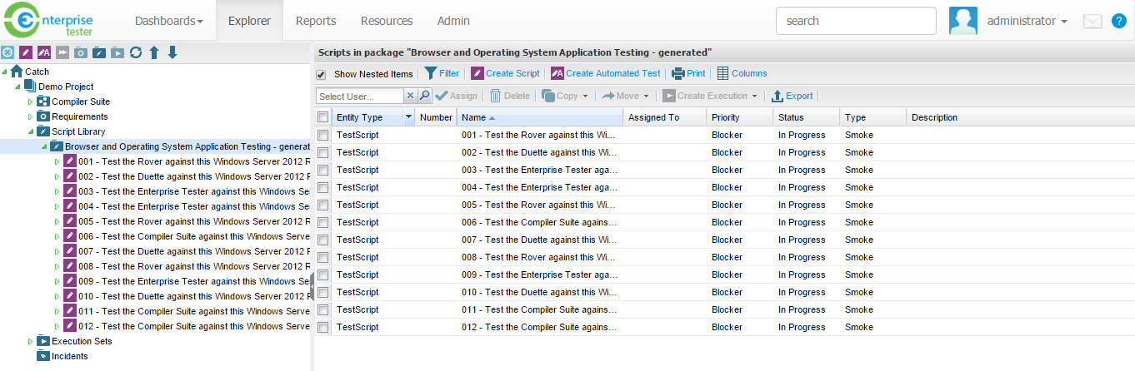Switch to the Reports tab

pyautogui.click(x=316, y=21)
